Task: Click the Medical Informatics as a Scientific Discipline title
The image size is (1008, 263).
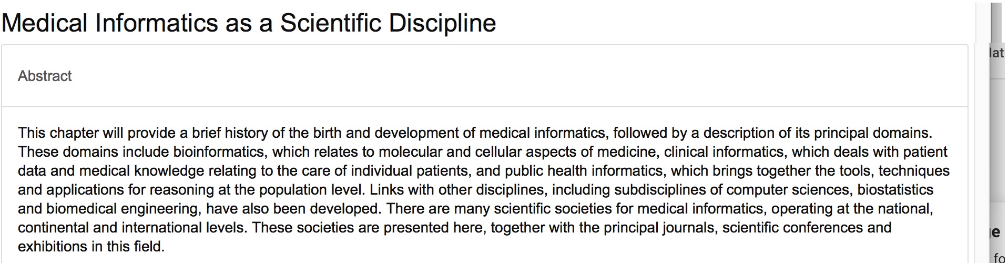Action: point(249,23)
